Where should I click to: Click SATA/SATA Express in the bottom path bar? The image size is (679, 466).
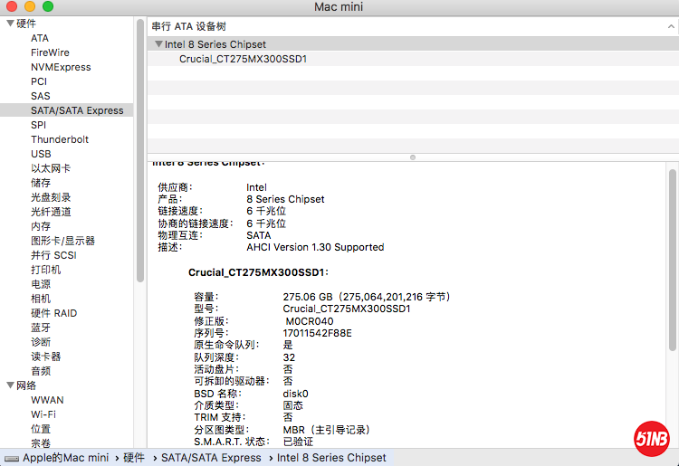(216, 458)
